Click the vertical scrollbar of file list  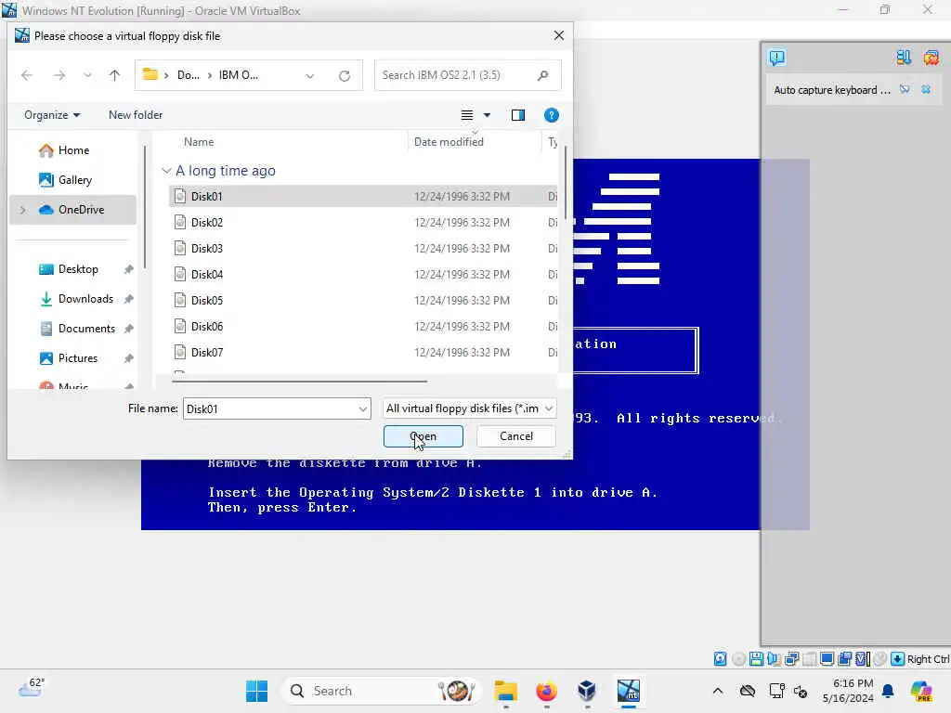[x=566, y=182]
